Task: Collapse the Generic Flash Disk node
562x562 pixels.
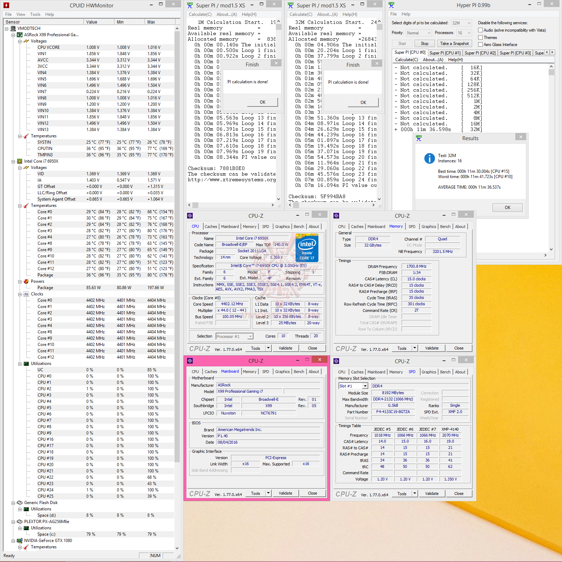Action: [x=13, y=503]
